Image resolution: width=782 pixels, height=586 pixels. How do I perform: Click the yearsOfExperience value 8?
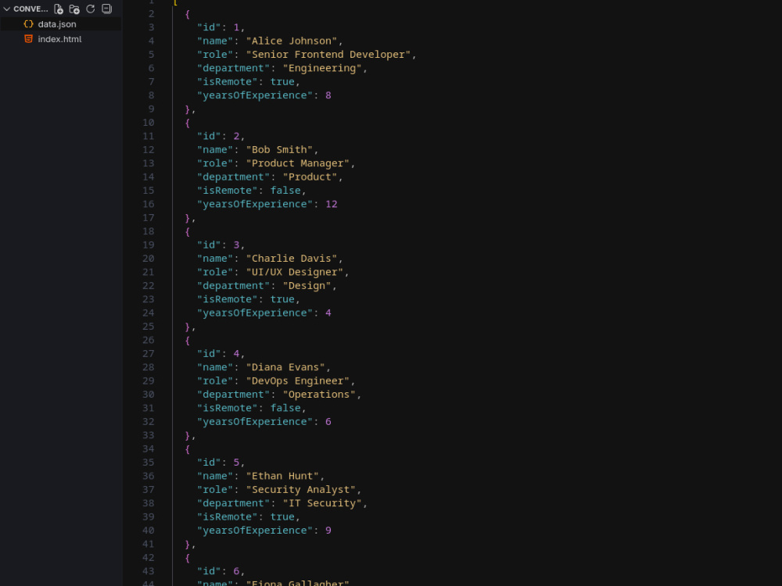point(328,95)
